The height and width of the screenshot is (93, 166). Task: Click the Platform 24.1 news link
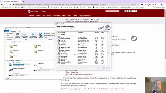tap(87, 20)
